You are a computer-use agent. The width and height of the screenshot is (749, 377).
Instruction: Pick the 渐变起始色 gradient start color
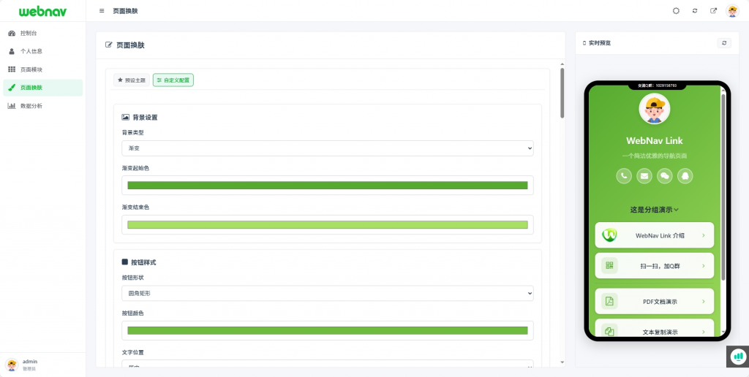click(x=327, y=186)
